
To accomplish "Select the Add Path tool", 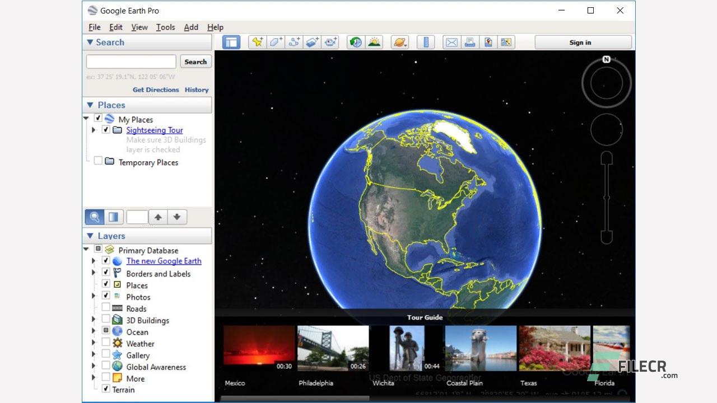I will coord(294,42).
